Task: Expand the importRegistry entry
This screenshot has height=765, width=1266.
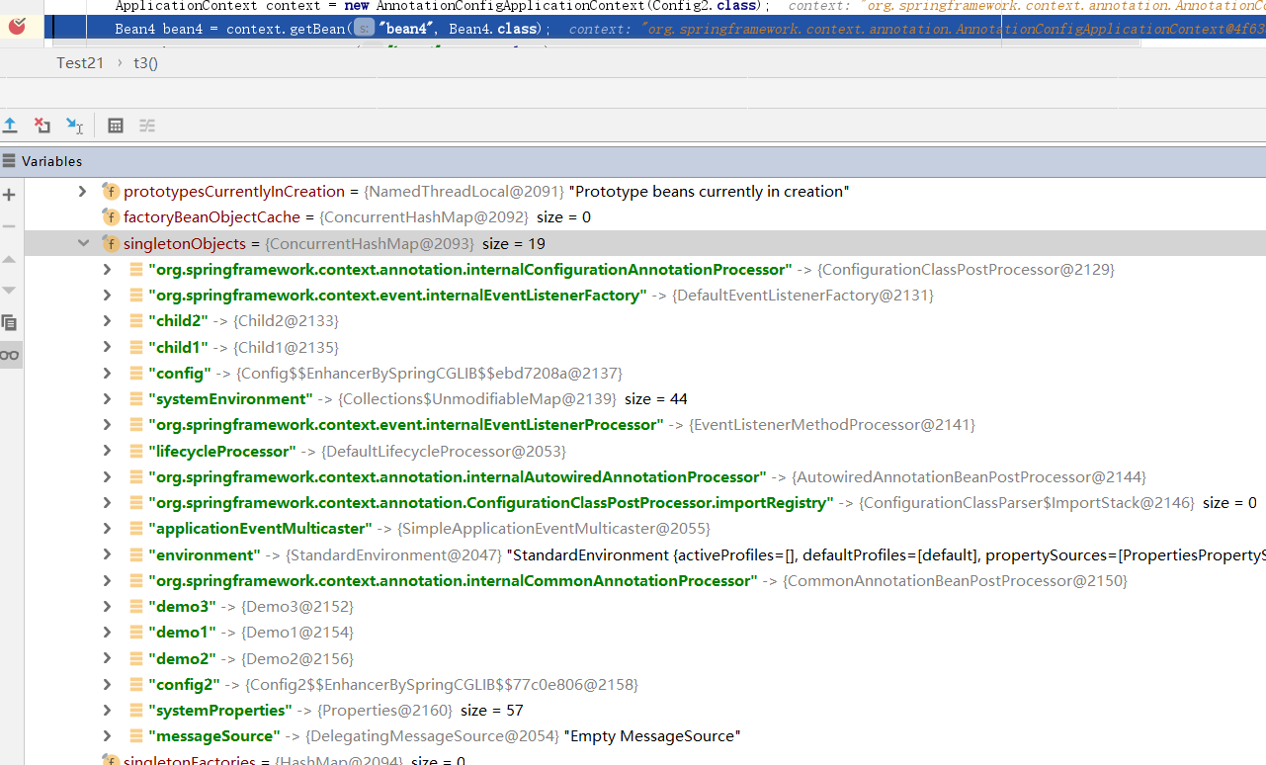Action: click(108, 503)
